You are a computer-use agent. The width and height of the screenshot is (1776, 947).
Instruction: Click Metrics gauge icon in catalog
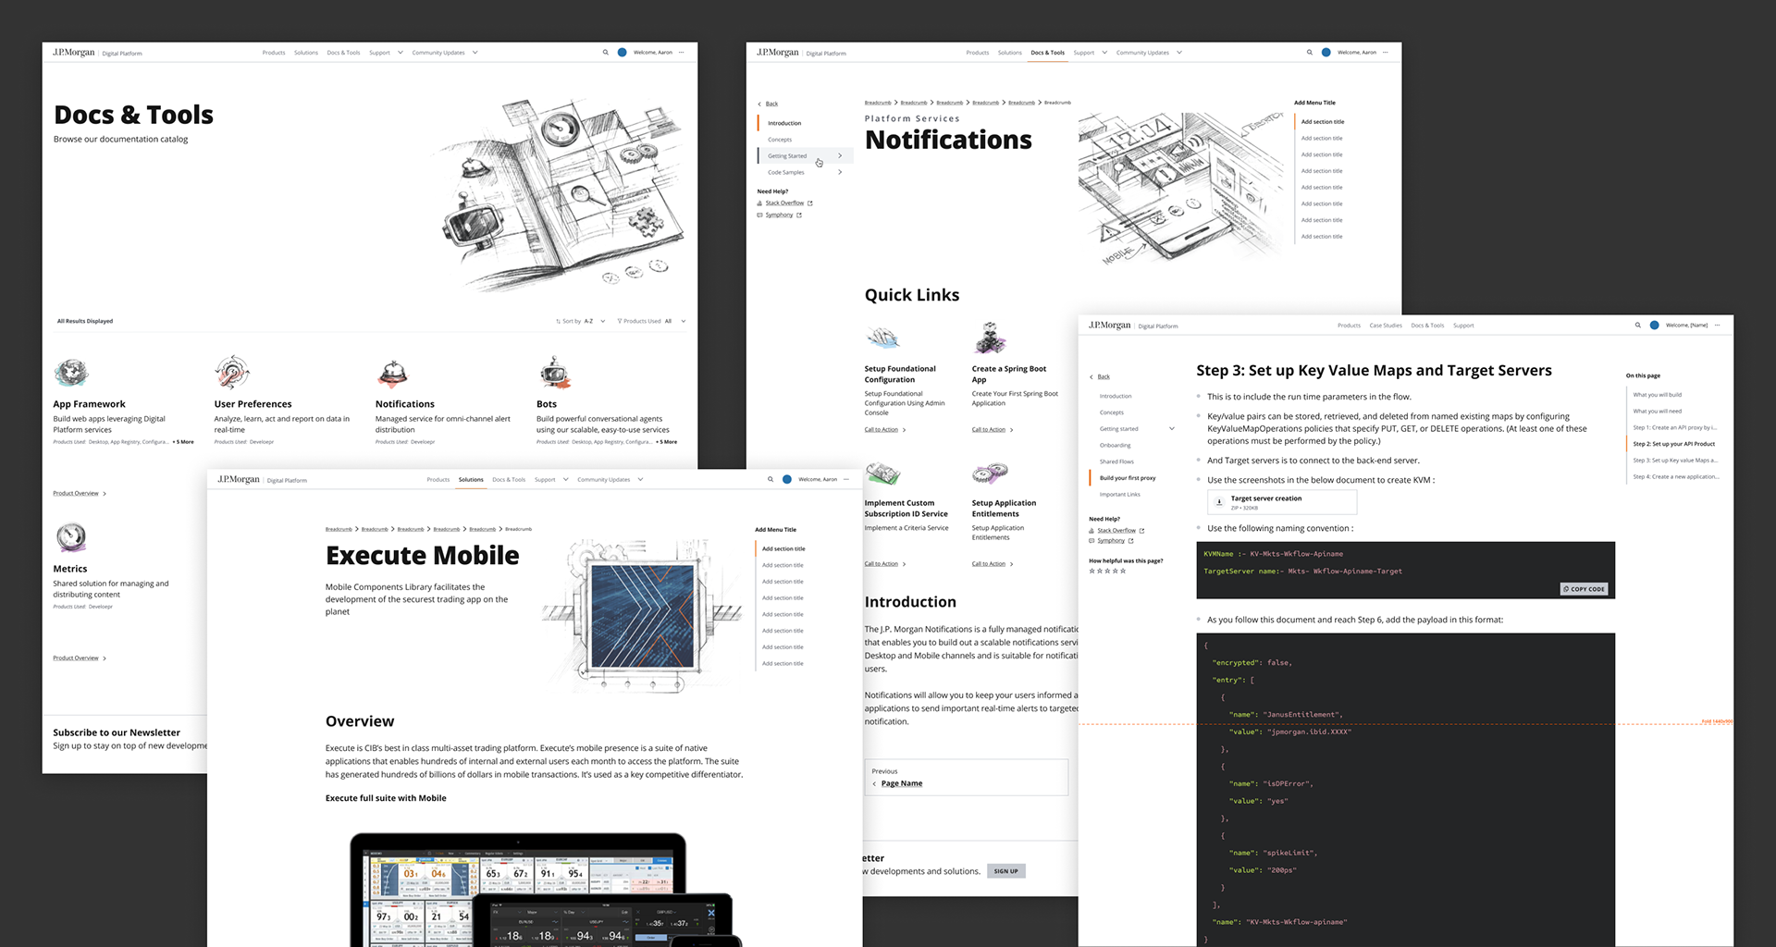pyautogui.click(x=71, y=537)
